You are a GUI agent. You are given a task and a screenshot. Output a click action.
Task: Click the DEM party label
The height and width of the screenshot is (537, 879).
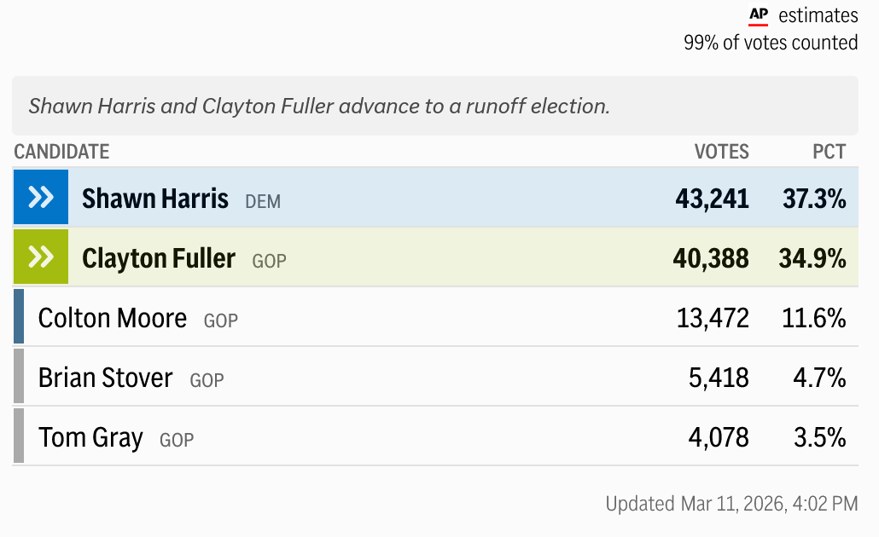[263, 202]
